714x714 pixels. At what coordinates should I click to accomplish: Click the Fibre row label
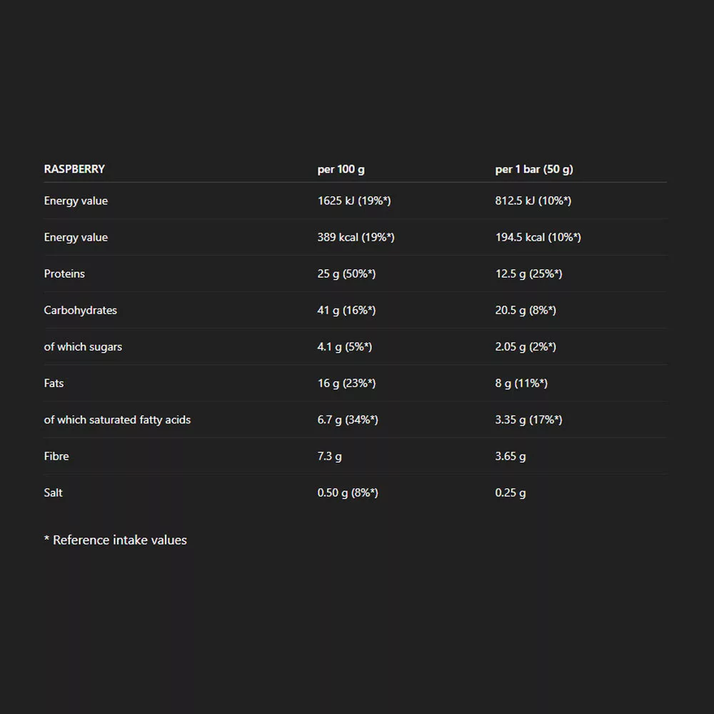(x=56, y=456)
